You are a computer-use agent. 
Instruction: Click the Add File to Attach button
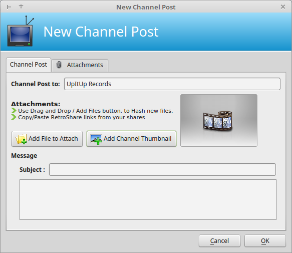coord(47,139)
